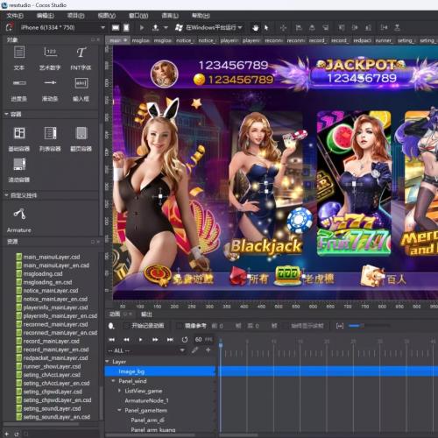Pick the 滑动条 slider widget
Viewport: 438px width, 438px height.
[x=50, y=83]
